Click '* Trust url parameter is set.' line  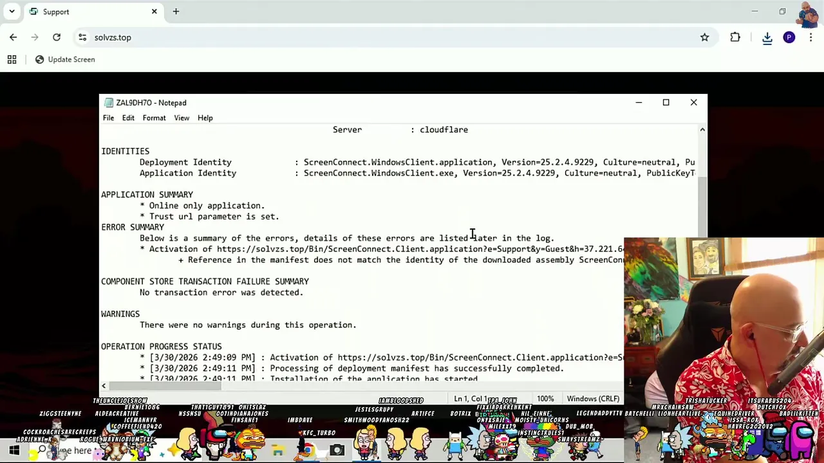tap(209, 217)
